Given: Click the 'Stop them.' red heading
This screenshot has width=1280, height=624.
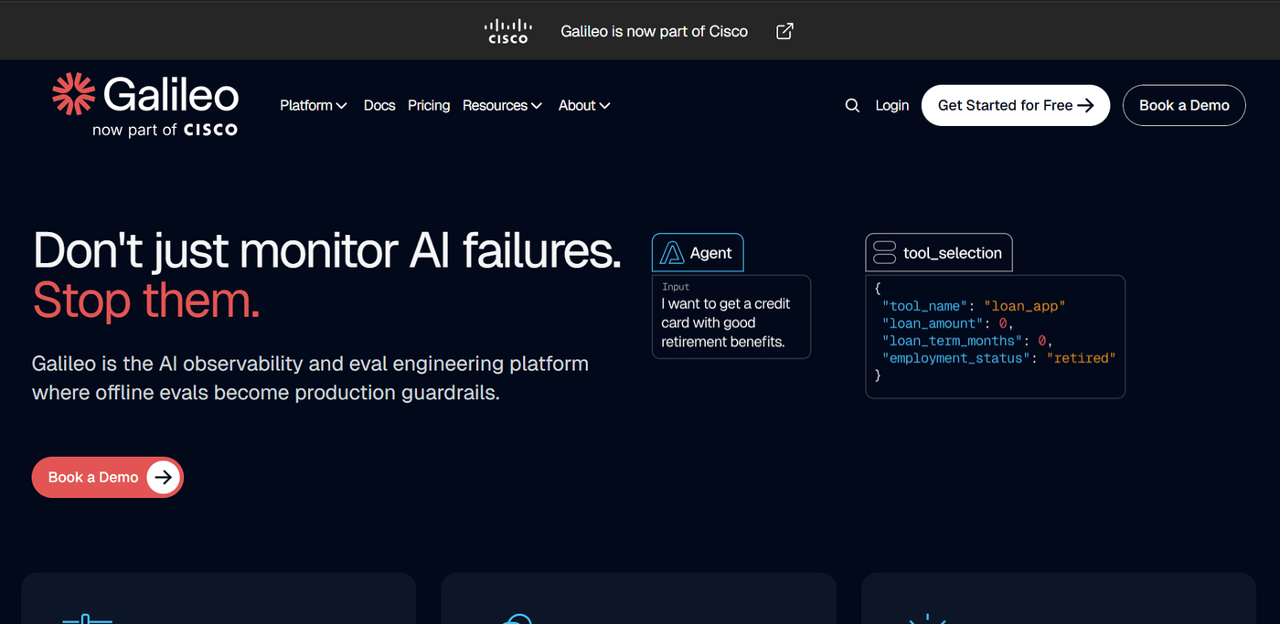Looking at the screenshot, I should tap(146, 300).
